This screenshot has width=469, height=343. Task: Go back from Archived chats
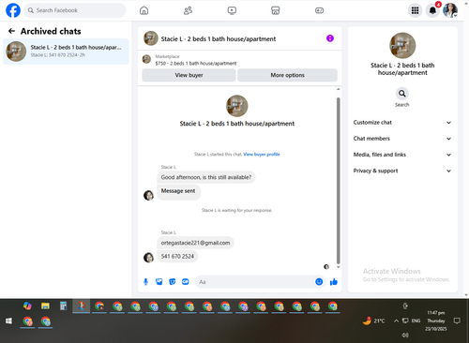point(11,31)
